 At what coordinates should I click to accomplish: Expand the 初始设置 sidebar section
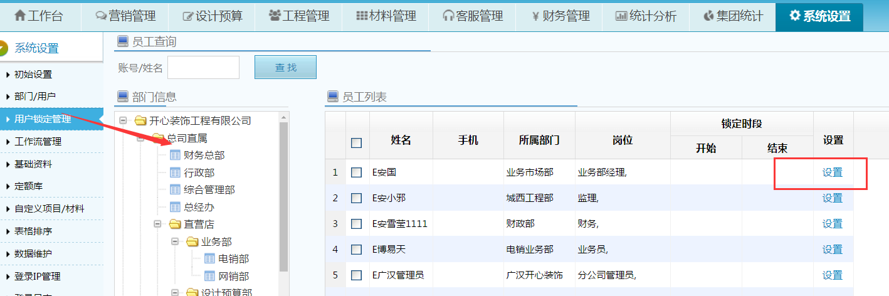[x=33, y=74]
